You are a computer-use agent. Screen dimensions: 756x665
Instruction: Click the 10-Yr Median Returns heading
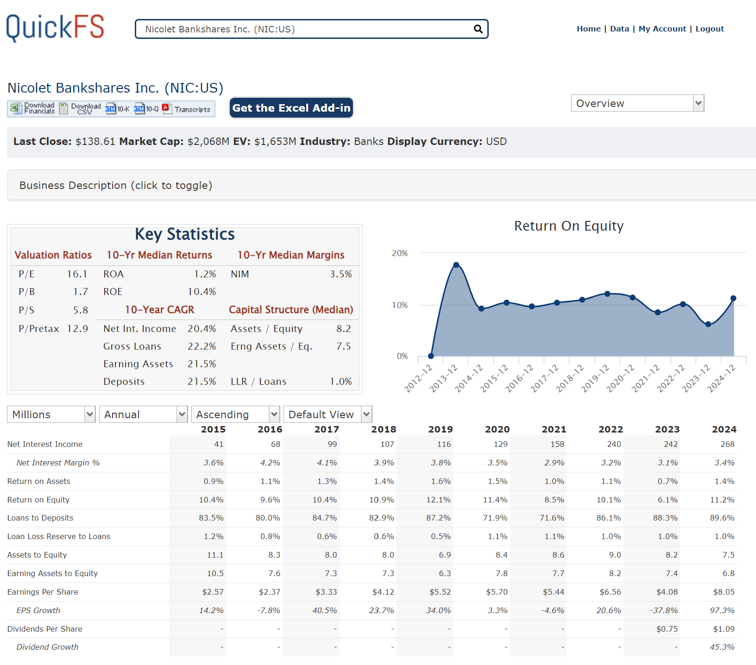pyautogui.click(x=159, y=255)
